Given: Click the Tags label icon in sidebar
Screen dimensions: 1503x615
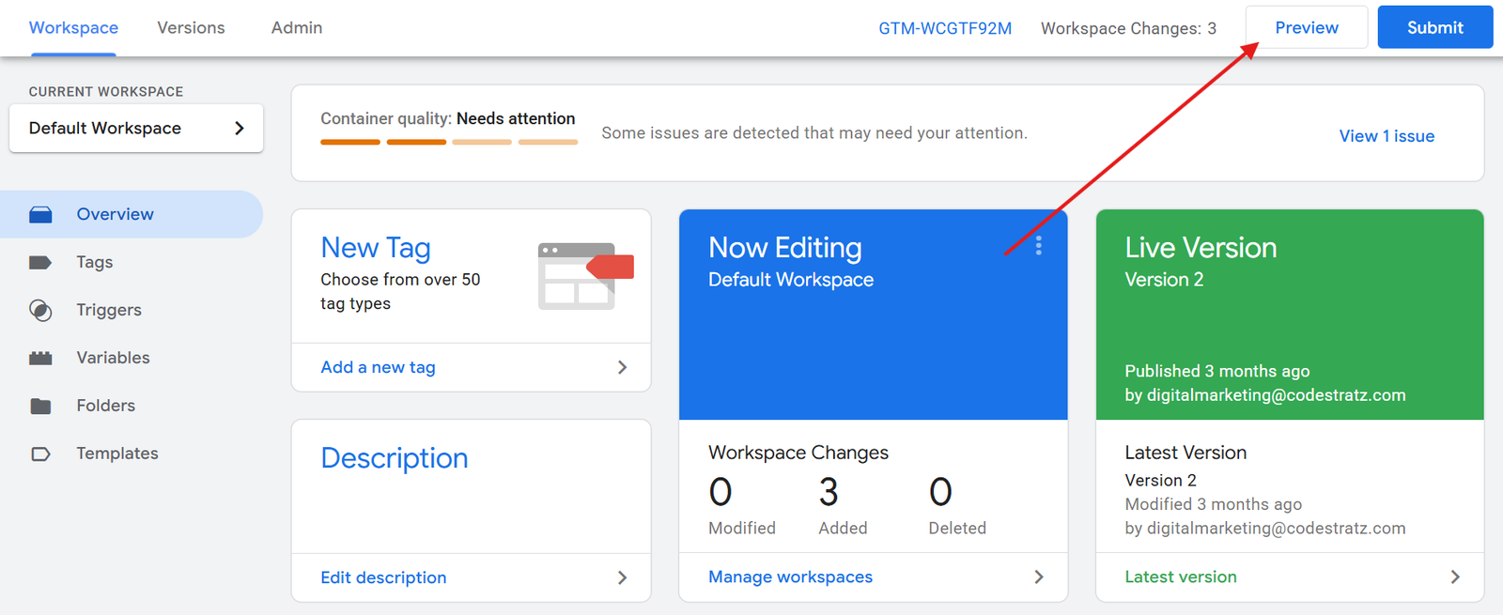Looking at the screenshot, I should 40,263.
